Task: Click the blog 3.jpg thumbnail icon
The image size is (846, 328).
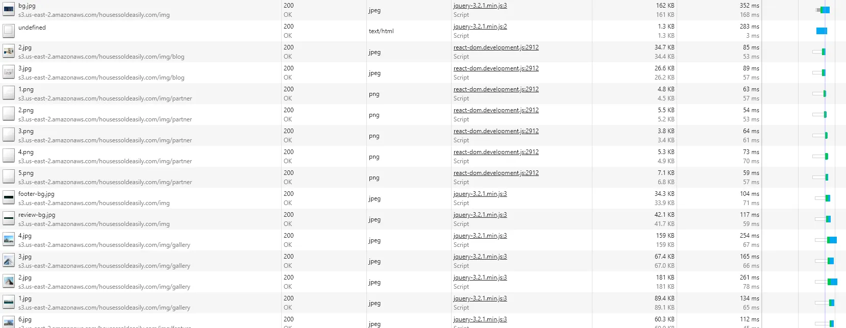Action: (x=9, y=72)
